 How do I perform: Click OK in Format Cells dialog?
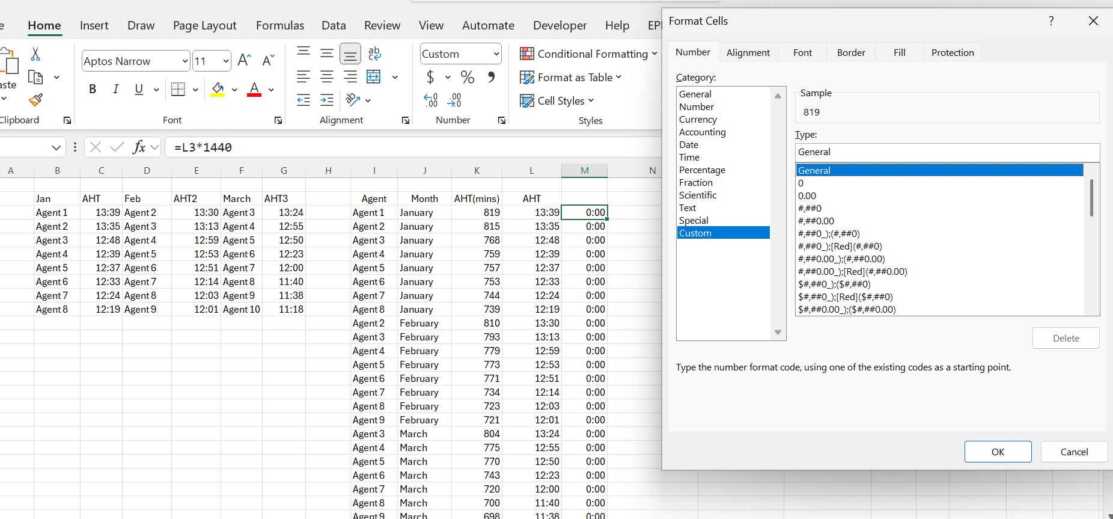pyautogui.click(x=998, y=452)
